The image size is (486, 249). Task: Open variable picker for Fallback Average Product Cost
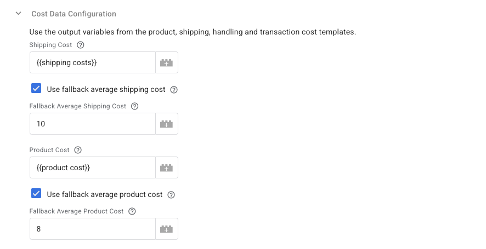click(x=166, y=229)
